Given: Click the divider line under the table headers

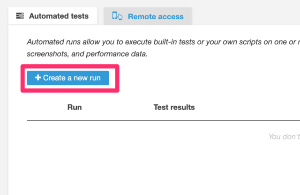Looking at the screenshot, I should pyautogui.click(x=164, y=120).
